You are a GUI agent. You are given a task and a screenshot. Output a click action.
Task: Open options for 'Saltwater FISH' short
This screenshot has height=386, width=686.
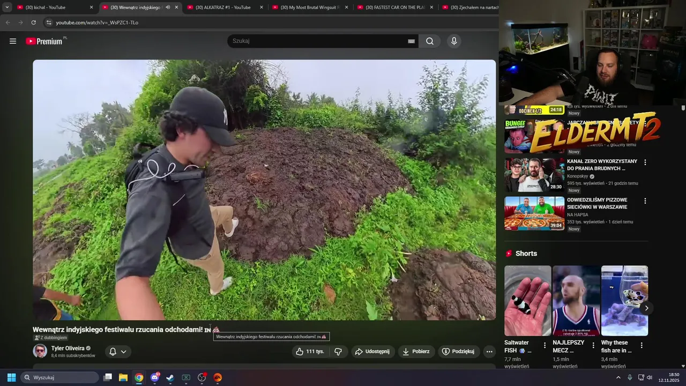[x=545, y=345]
